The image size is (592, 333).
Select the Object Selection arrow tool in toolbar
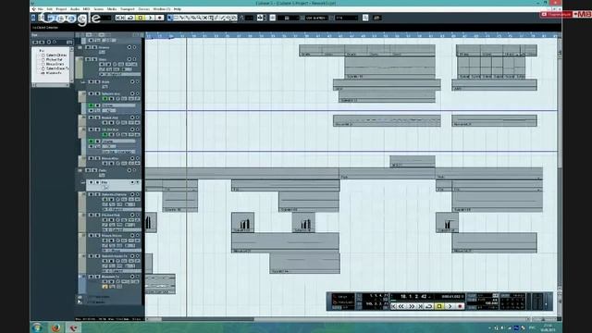tap(170, 18)
